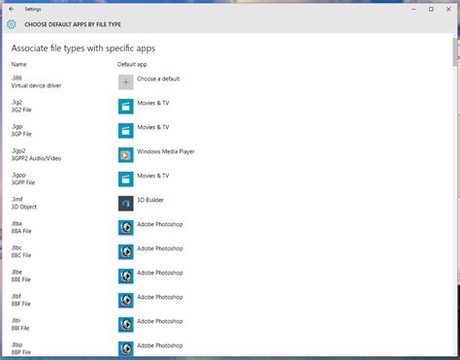Image resolution: width=460 pixels, height=360 pixels.
Task: Go back using the Settings back arrow
Action: 12,9
